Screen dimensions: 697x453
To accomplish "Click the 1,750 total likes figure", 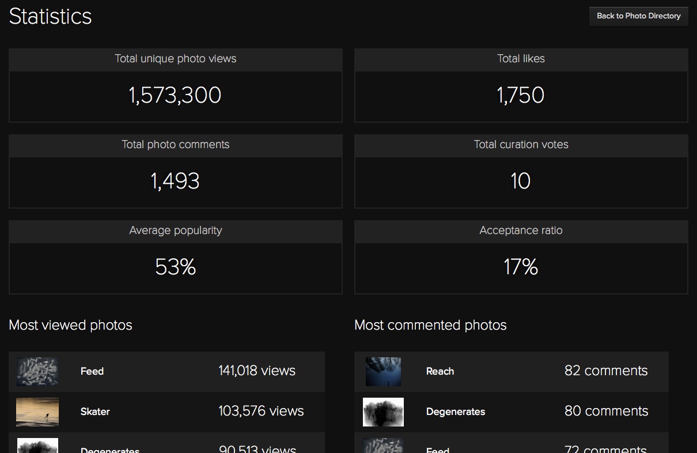I will [521, 96].
